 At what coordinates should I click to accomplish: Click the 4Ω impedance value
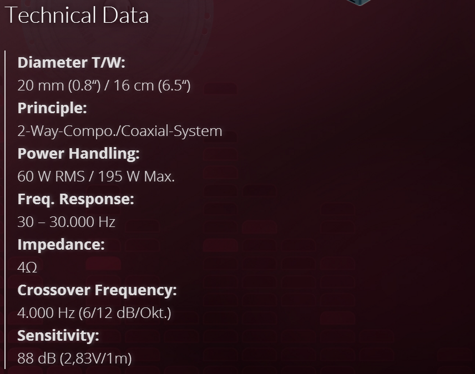pos(27,268)
